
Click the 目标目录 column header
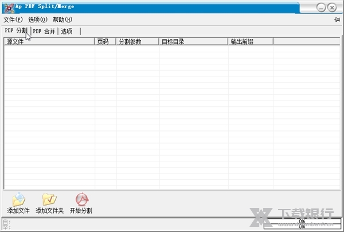(x=193, y=41)
